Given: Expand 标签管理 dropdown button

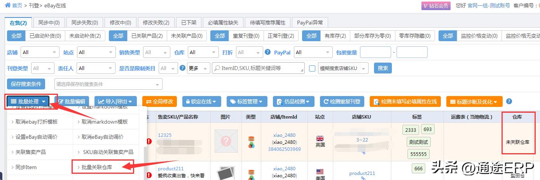Looking at the screenshot, I should pos(247,101).
